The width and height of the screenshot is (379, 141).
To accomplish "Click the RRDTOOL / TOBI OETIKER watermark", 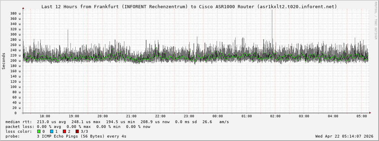I will pos(376,20).
